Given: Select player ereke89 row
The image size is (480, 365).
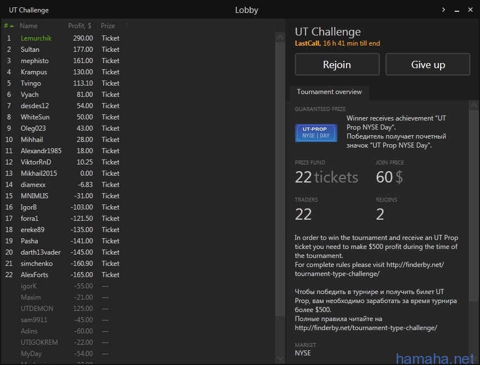Looking at the screenshot, I should pos(138,230).
